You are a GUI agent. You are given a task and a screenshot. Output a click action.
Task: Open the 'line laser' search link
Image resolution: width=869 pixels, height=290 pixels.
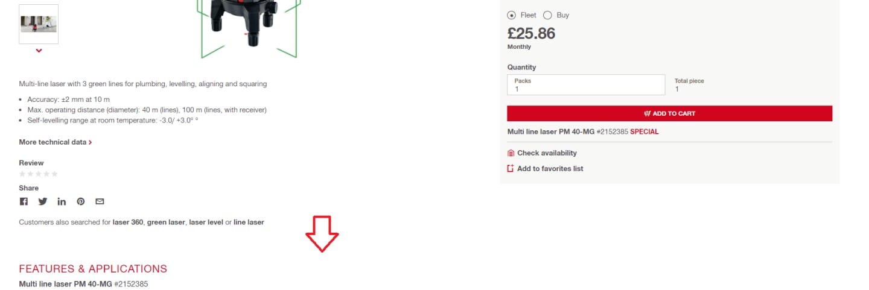249,222
